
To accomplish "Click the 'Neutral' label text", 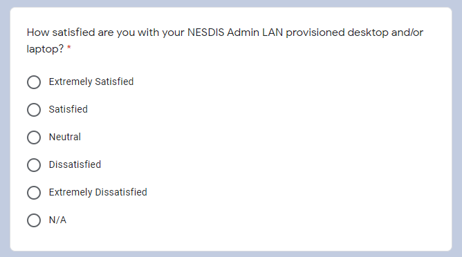I will pos(65,137).
